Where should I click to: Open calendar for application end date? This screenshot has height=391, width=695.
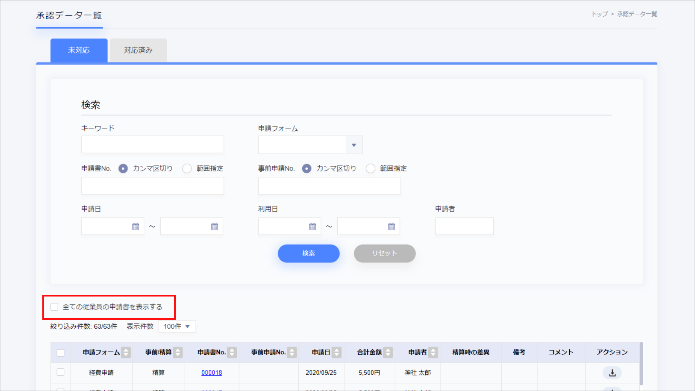214,227
